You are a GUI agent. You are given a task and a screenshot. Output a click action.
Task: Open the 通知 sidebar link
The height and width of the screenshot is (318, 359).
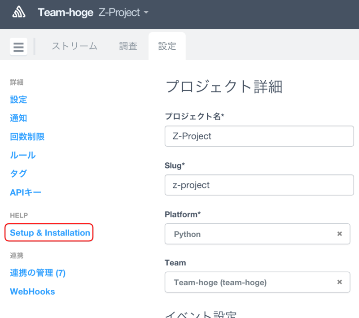pos(18,118)
